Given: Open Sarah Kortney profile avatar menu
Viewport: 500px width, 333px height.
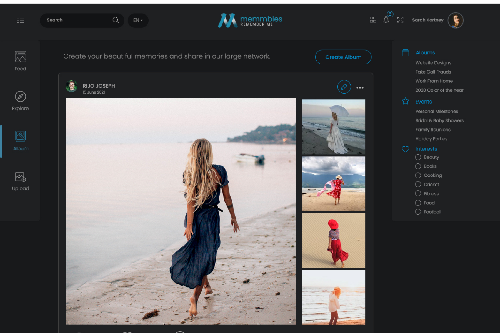Looking at the screenshot, I should pos(455,20).
